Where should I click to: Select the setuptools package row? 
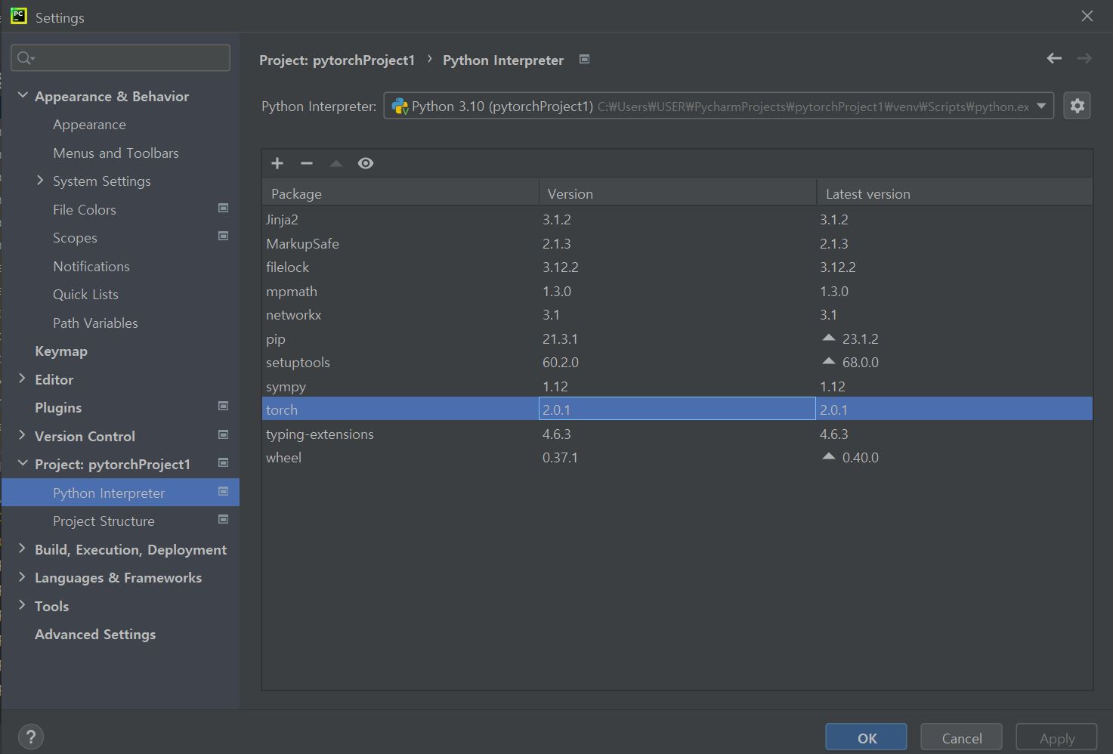click(677, 363)
